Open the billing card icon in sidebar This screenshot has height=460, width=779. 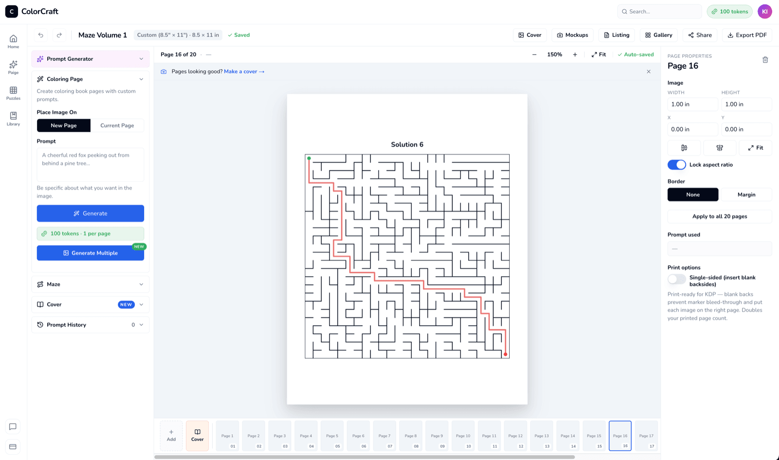tap(13, 446)
